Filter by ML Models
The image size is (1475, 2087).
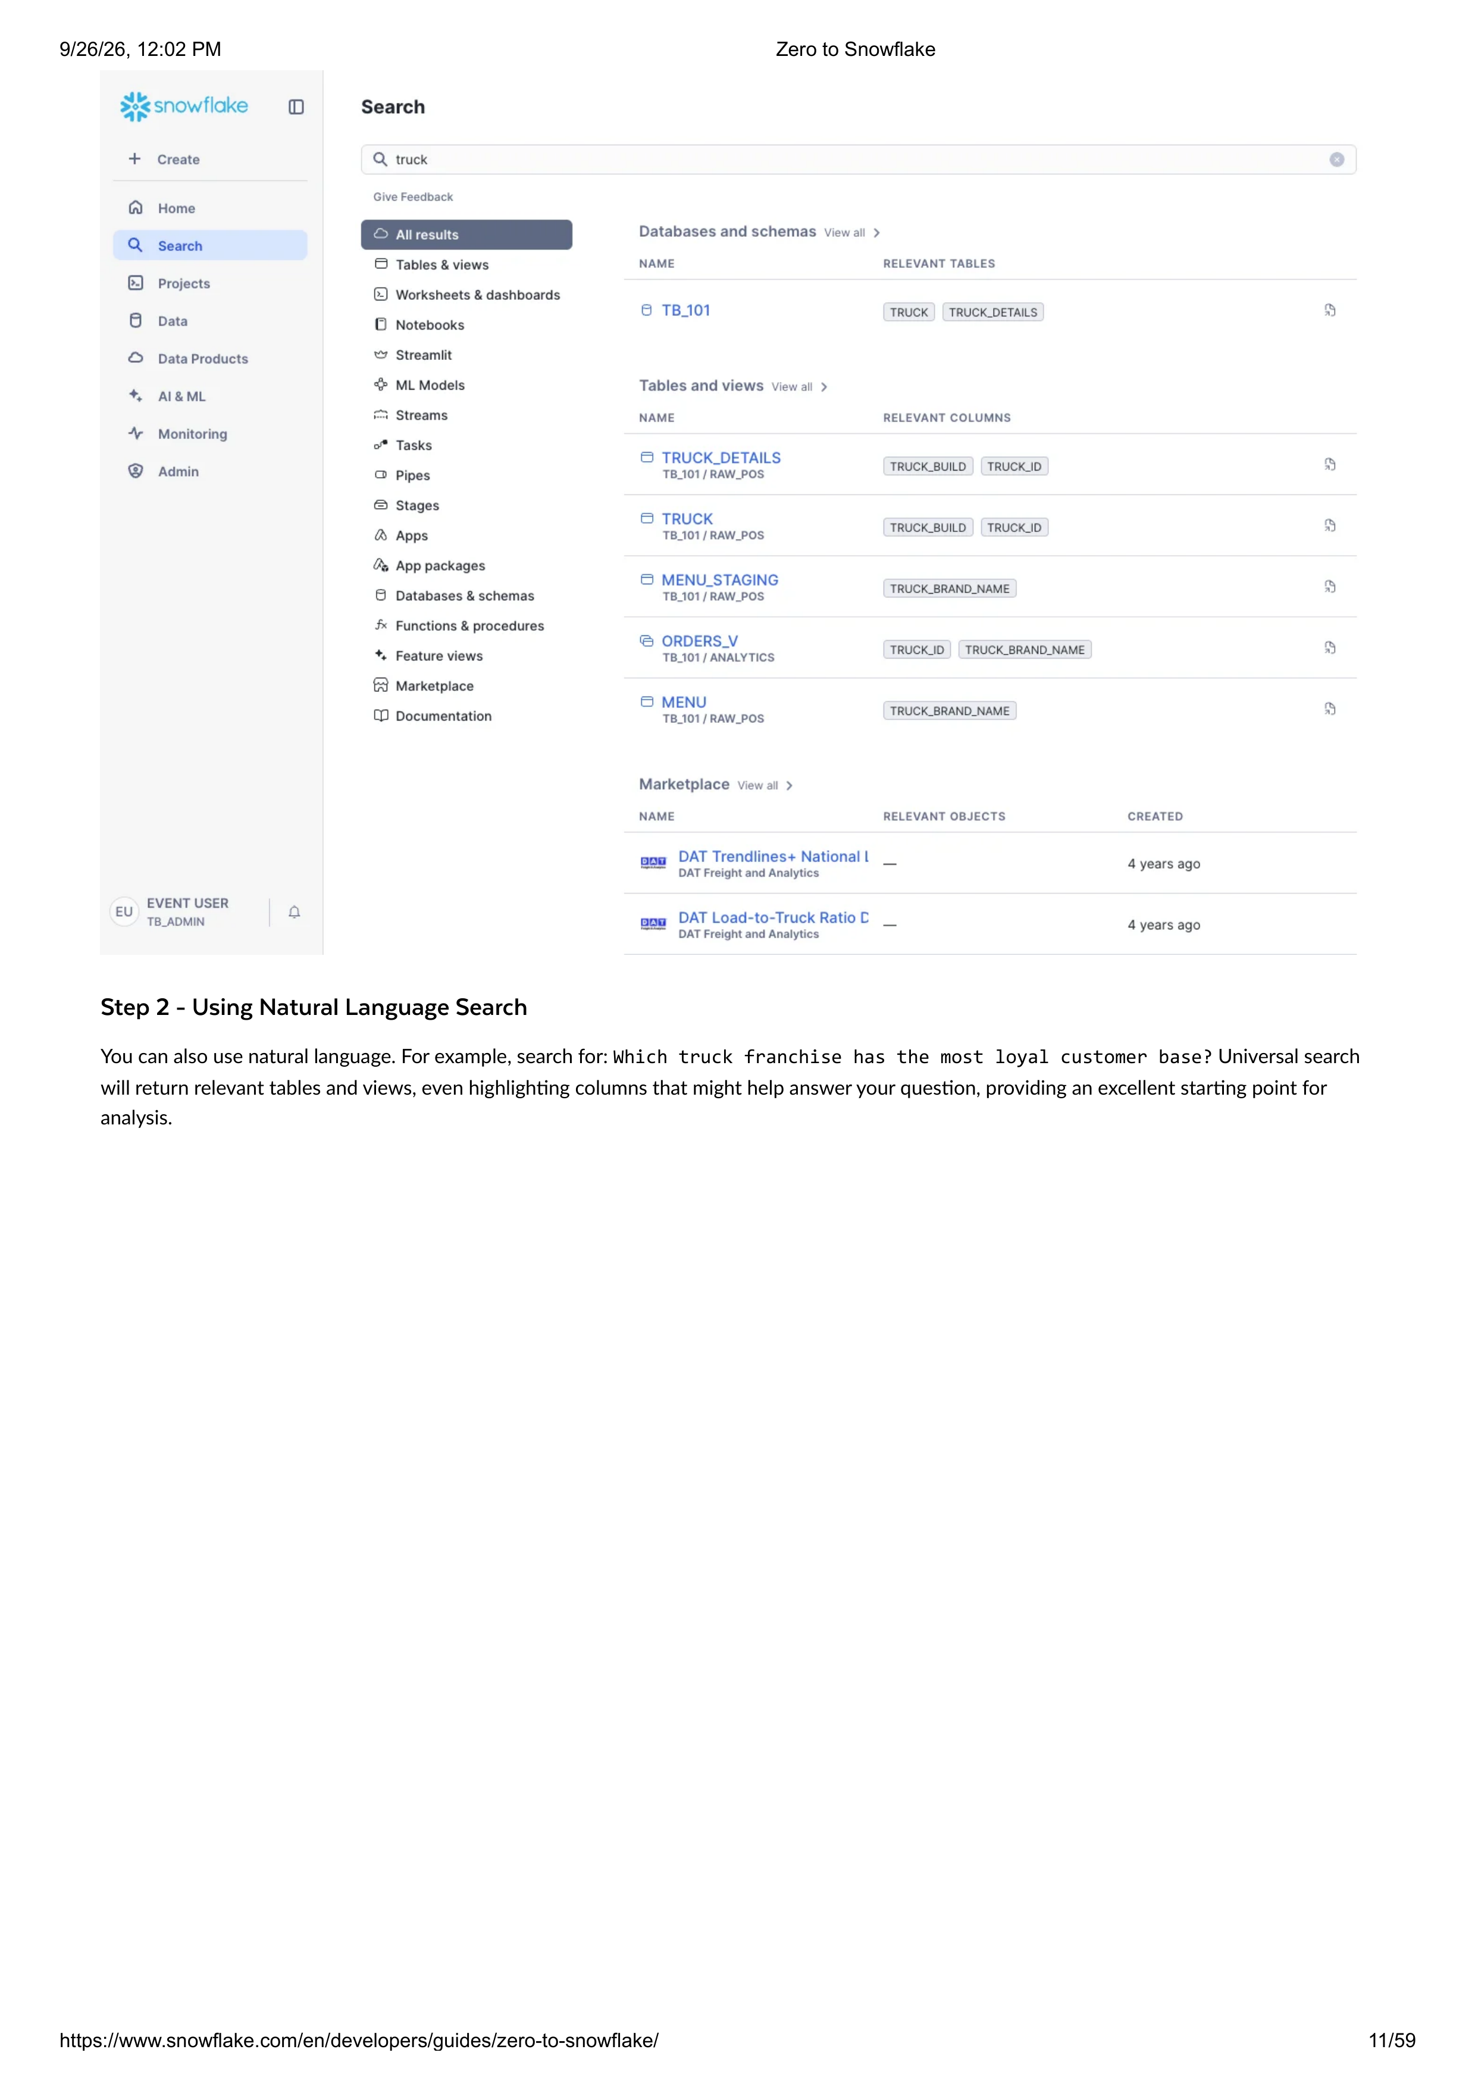tap(466, 384)
